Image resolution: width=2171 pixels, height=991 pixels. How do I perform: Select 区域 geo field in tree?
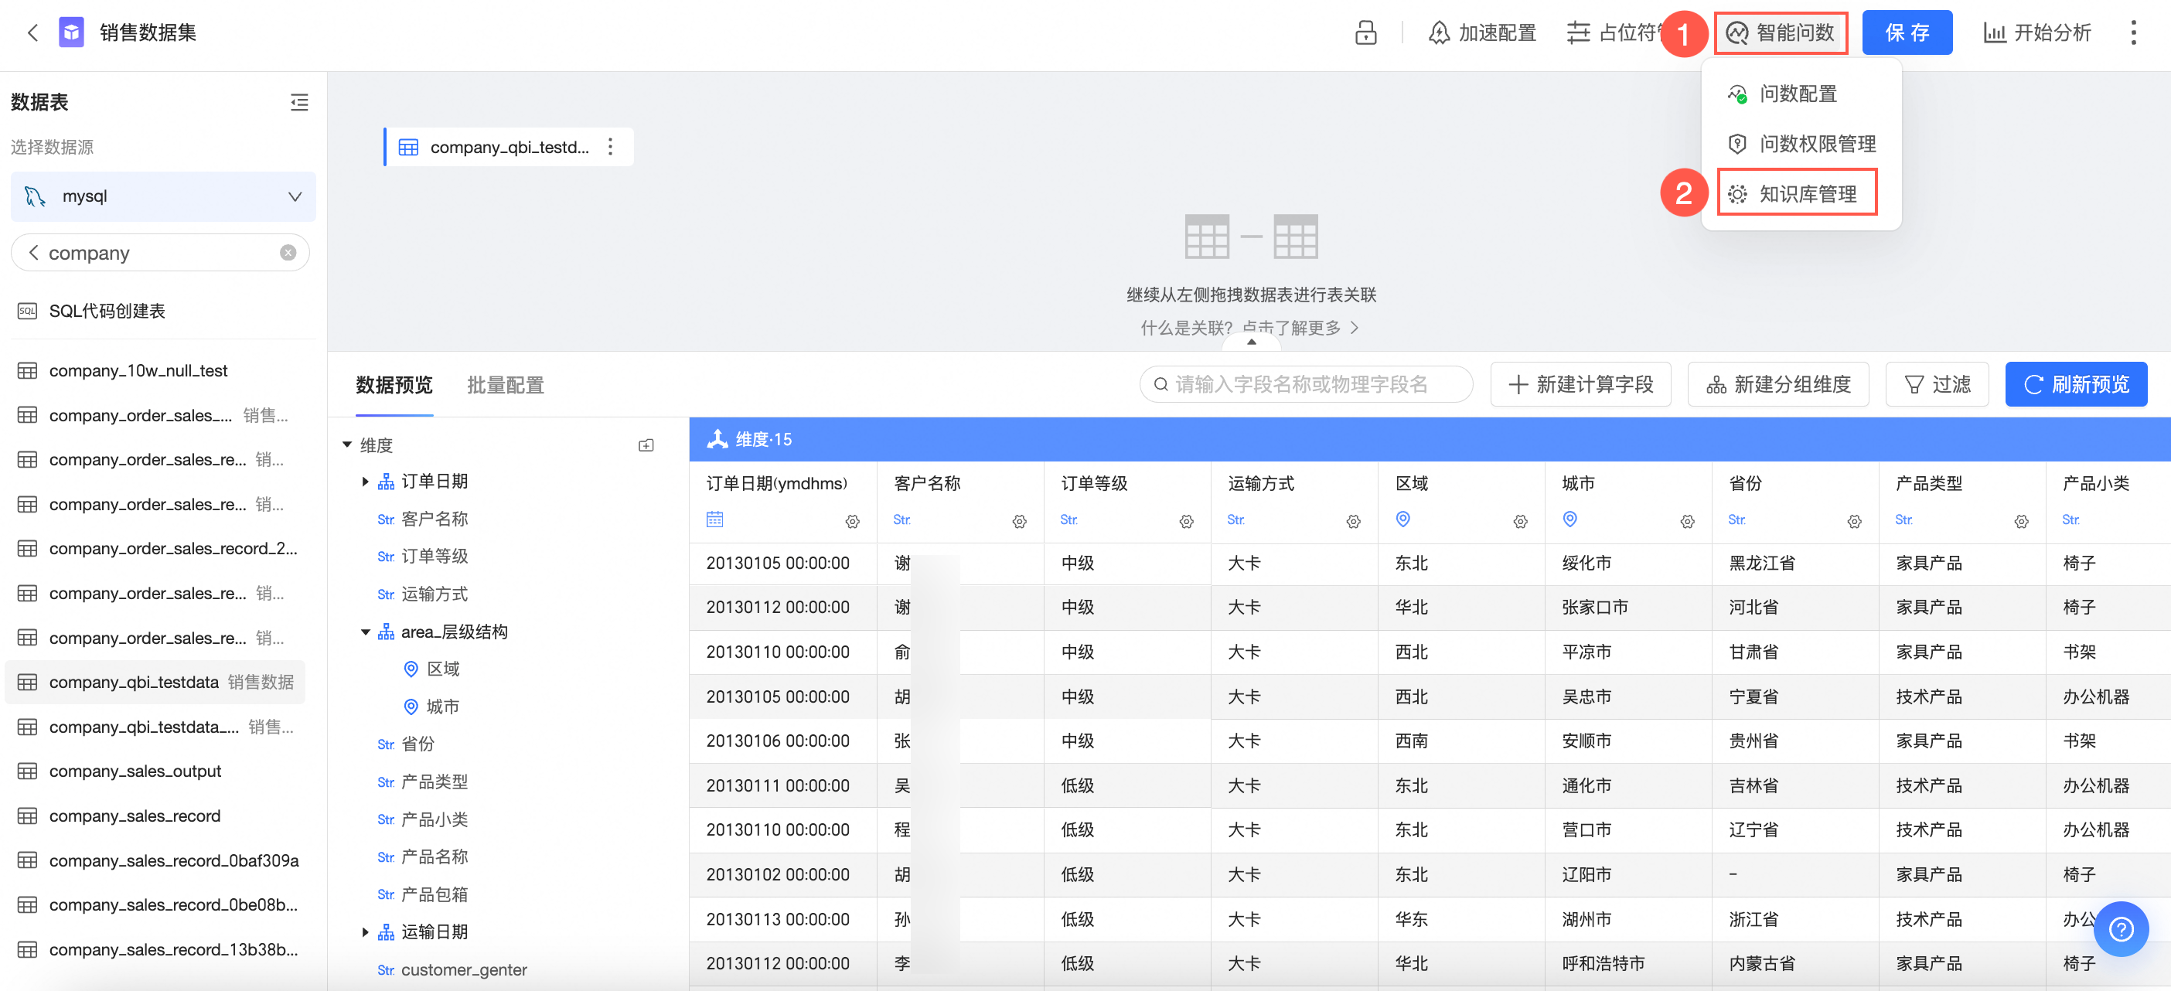[x=442, y=669]
